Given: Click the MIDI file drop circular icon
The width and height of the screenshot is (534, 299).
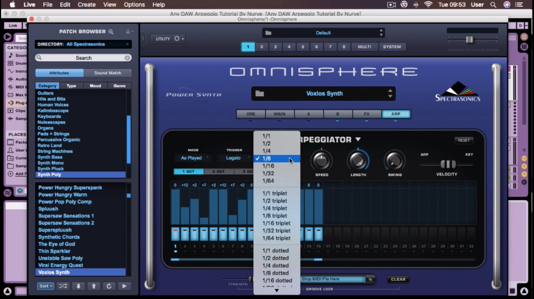Looking at the screenshot, I should click(370, 279).
